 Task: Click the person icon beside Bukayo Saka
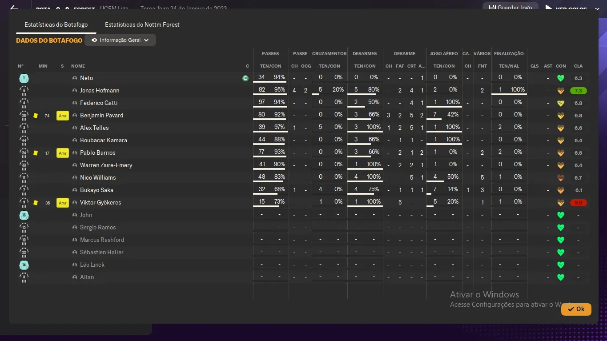coord(75,190)
